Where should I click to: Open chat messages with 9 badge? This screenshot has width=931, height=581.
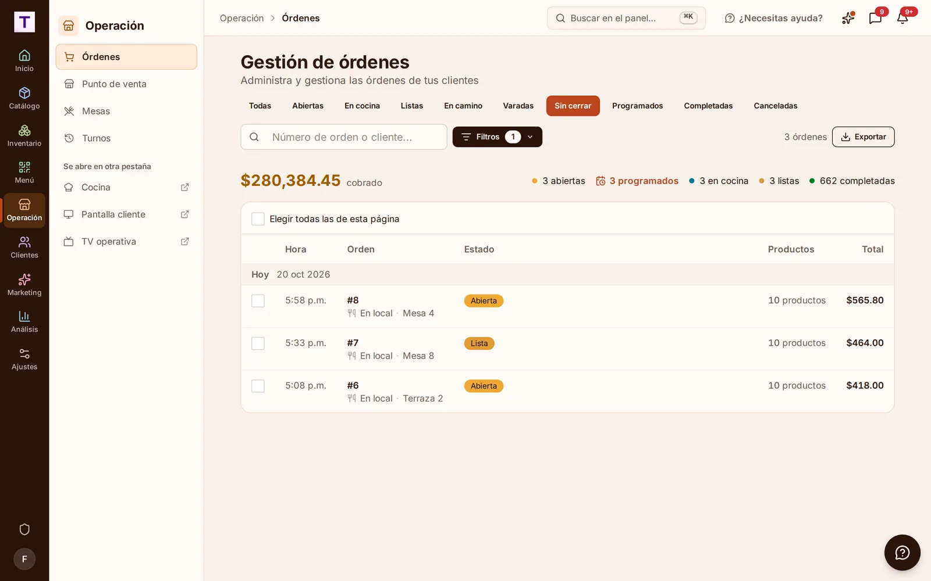[x=875, y=18]
